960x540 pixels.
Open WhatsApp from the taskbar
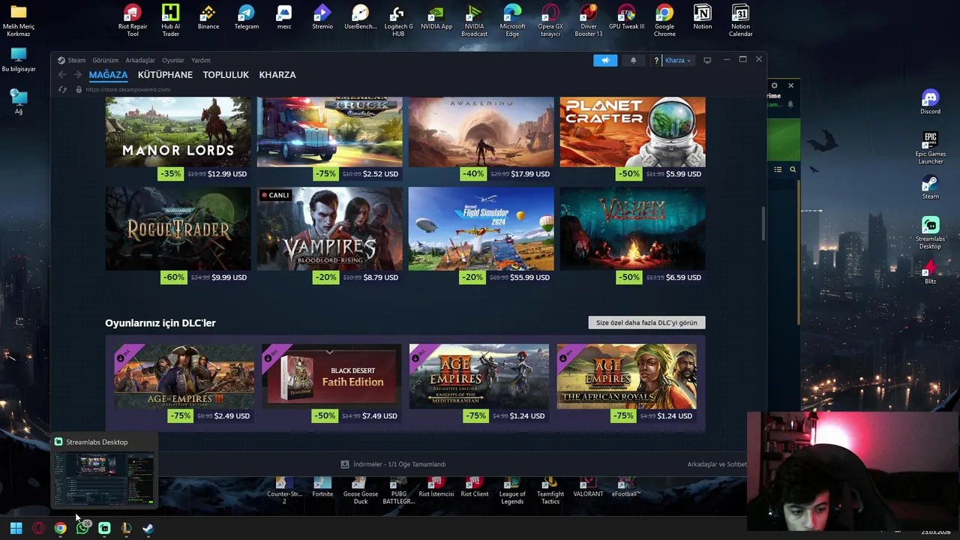click(x=82, y=528)
